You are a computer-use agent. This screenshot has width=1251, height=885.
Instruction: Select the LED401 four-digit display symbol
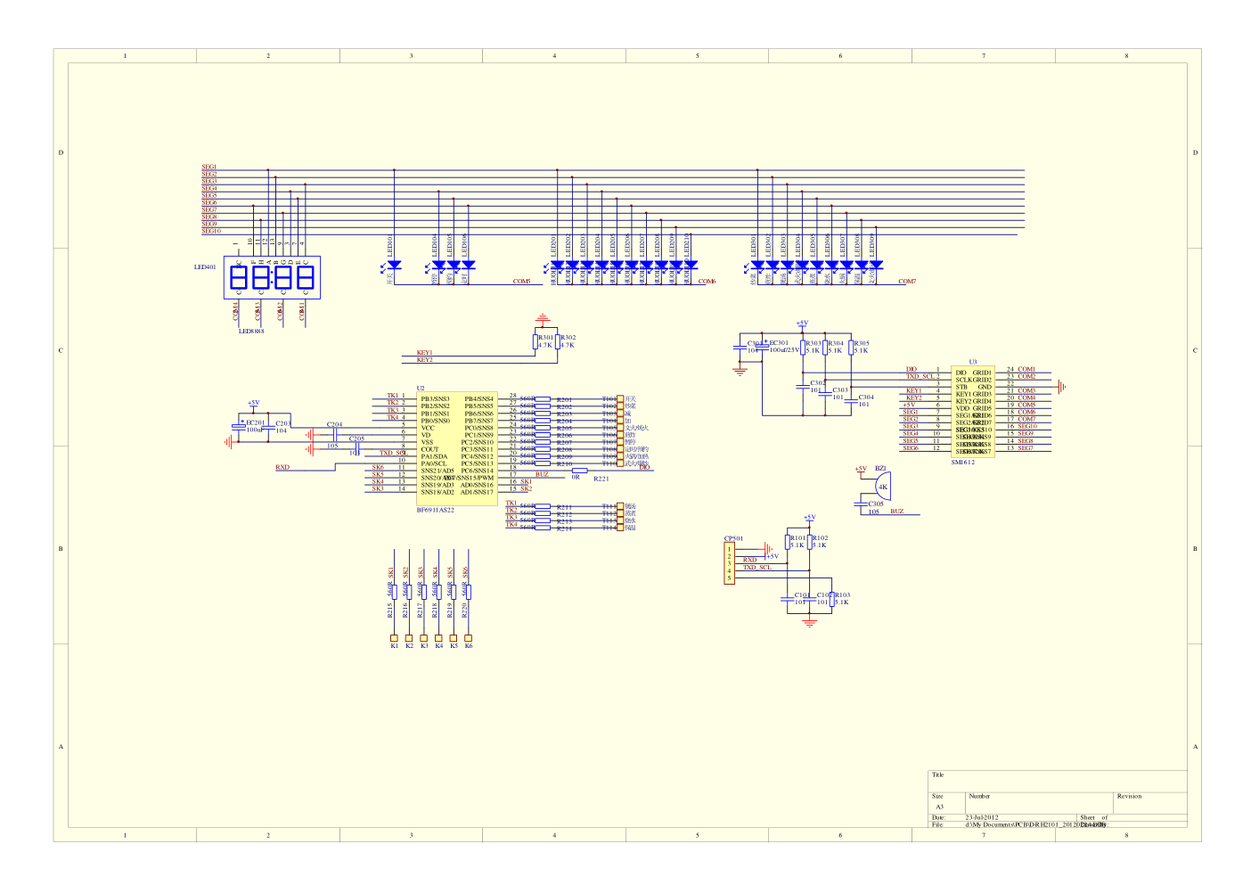(272, 279)
